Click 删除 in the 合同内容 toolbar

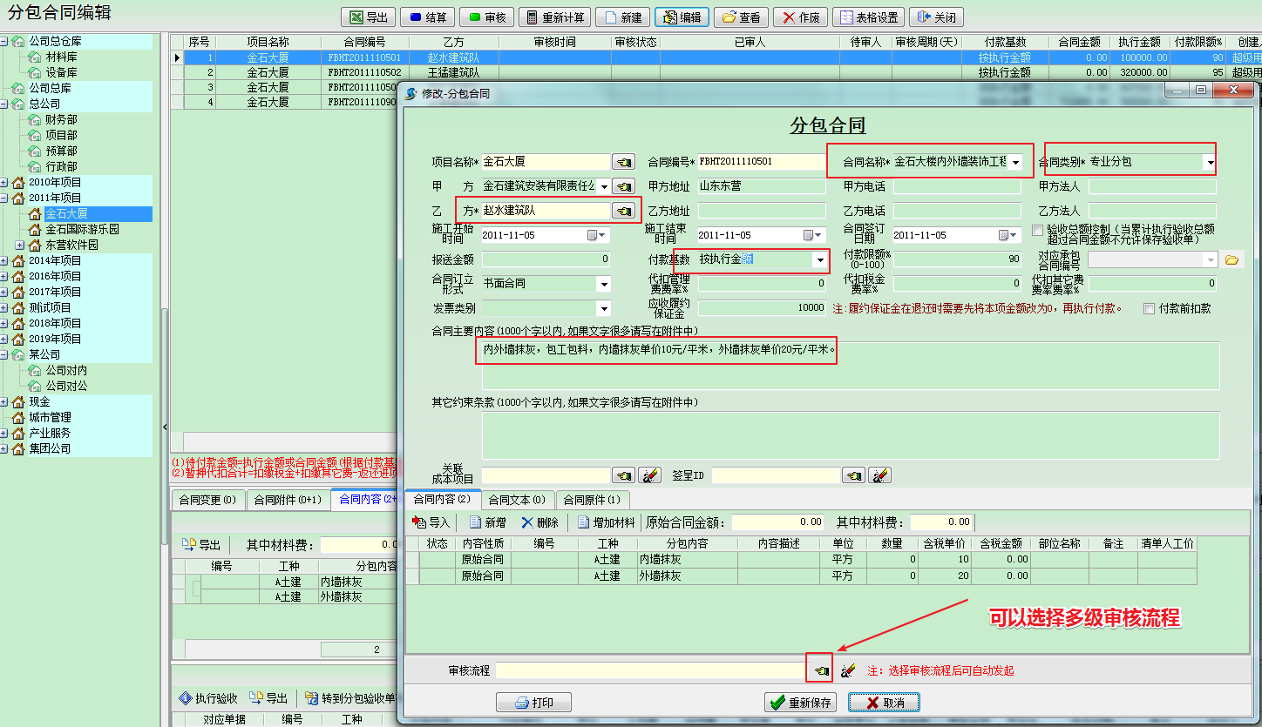539,522
